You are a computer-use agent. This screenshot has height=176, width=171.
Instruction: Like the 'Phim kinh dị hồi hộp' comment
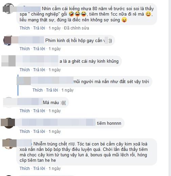pyautogui.click(x=25, y=49)
